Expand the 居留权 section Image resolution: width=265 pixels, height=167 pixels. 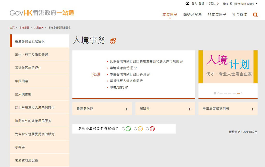pos(189,109)
